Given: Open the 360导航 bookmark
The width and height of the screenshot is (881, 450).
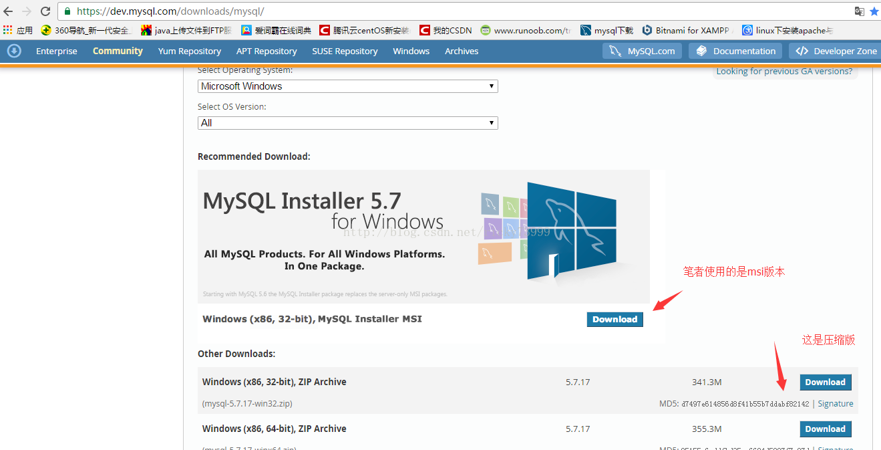Looking at the screenshot, I should (x=87, y=30).
